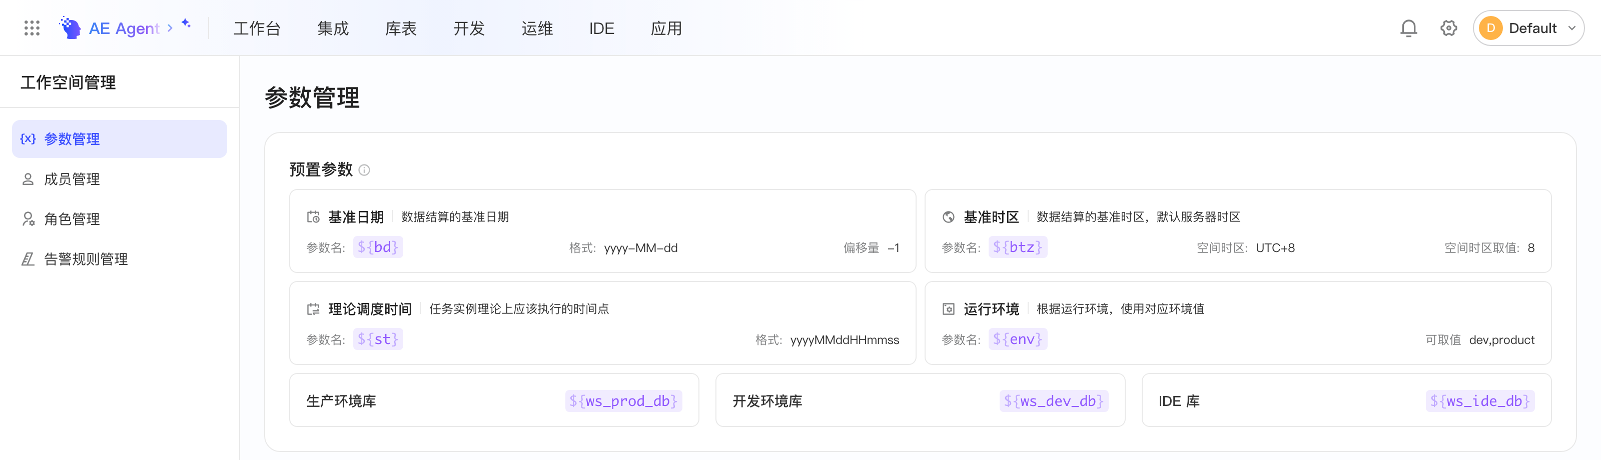The image size is (1601, 460).
Task: Open the notifications bell
Action: tap(1408, 28)
